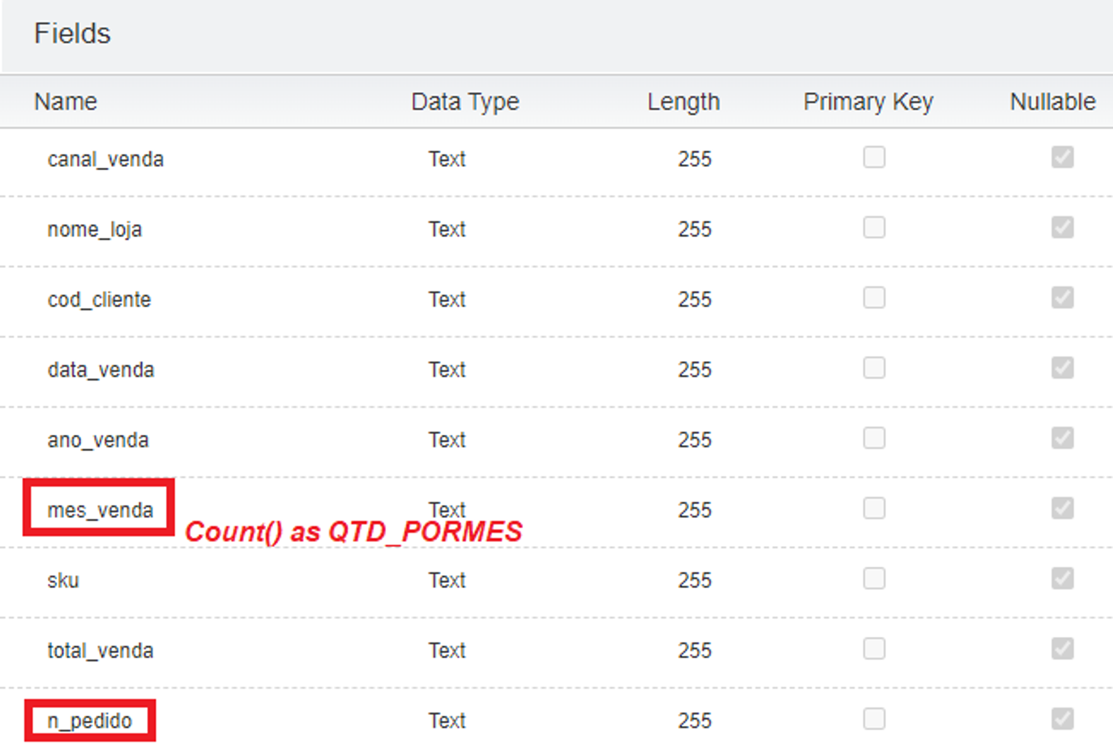The image size is (1113, 743).
Task: Click the Primary Key column header
Action: click(x=868, y=102)
